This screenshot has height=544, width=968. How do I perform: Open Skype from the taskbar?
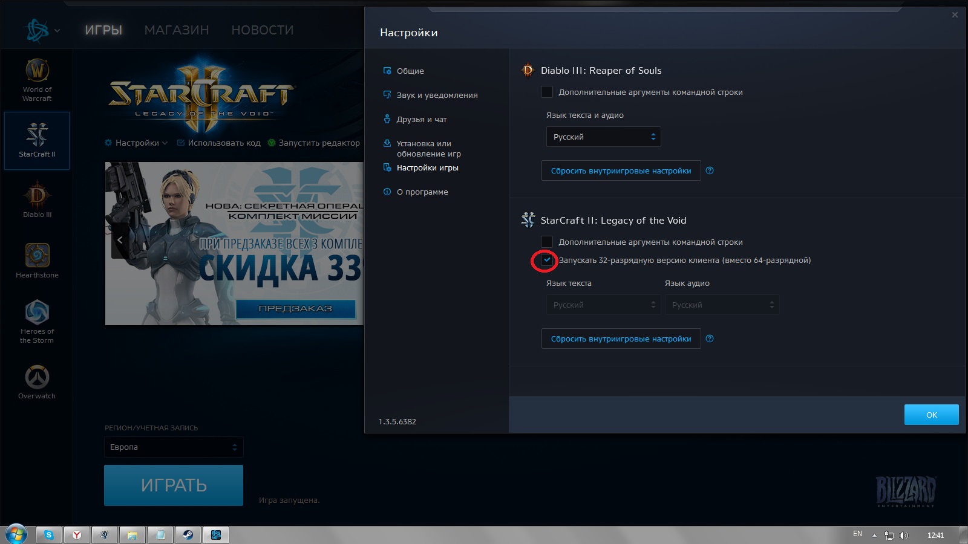49,535
